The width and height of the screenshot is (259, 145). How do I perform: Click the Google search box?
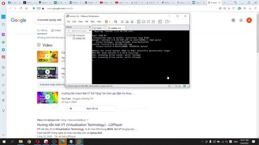point(49,20)
